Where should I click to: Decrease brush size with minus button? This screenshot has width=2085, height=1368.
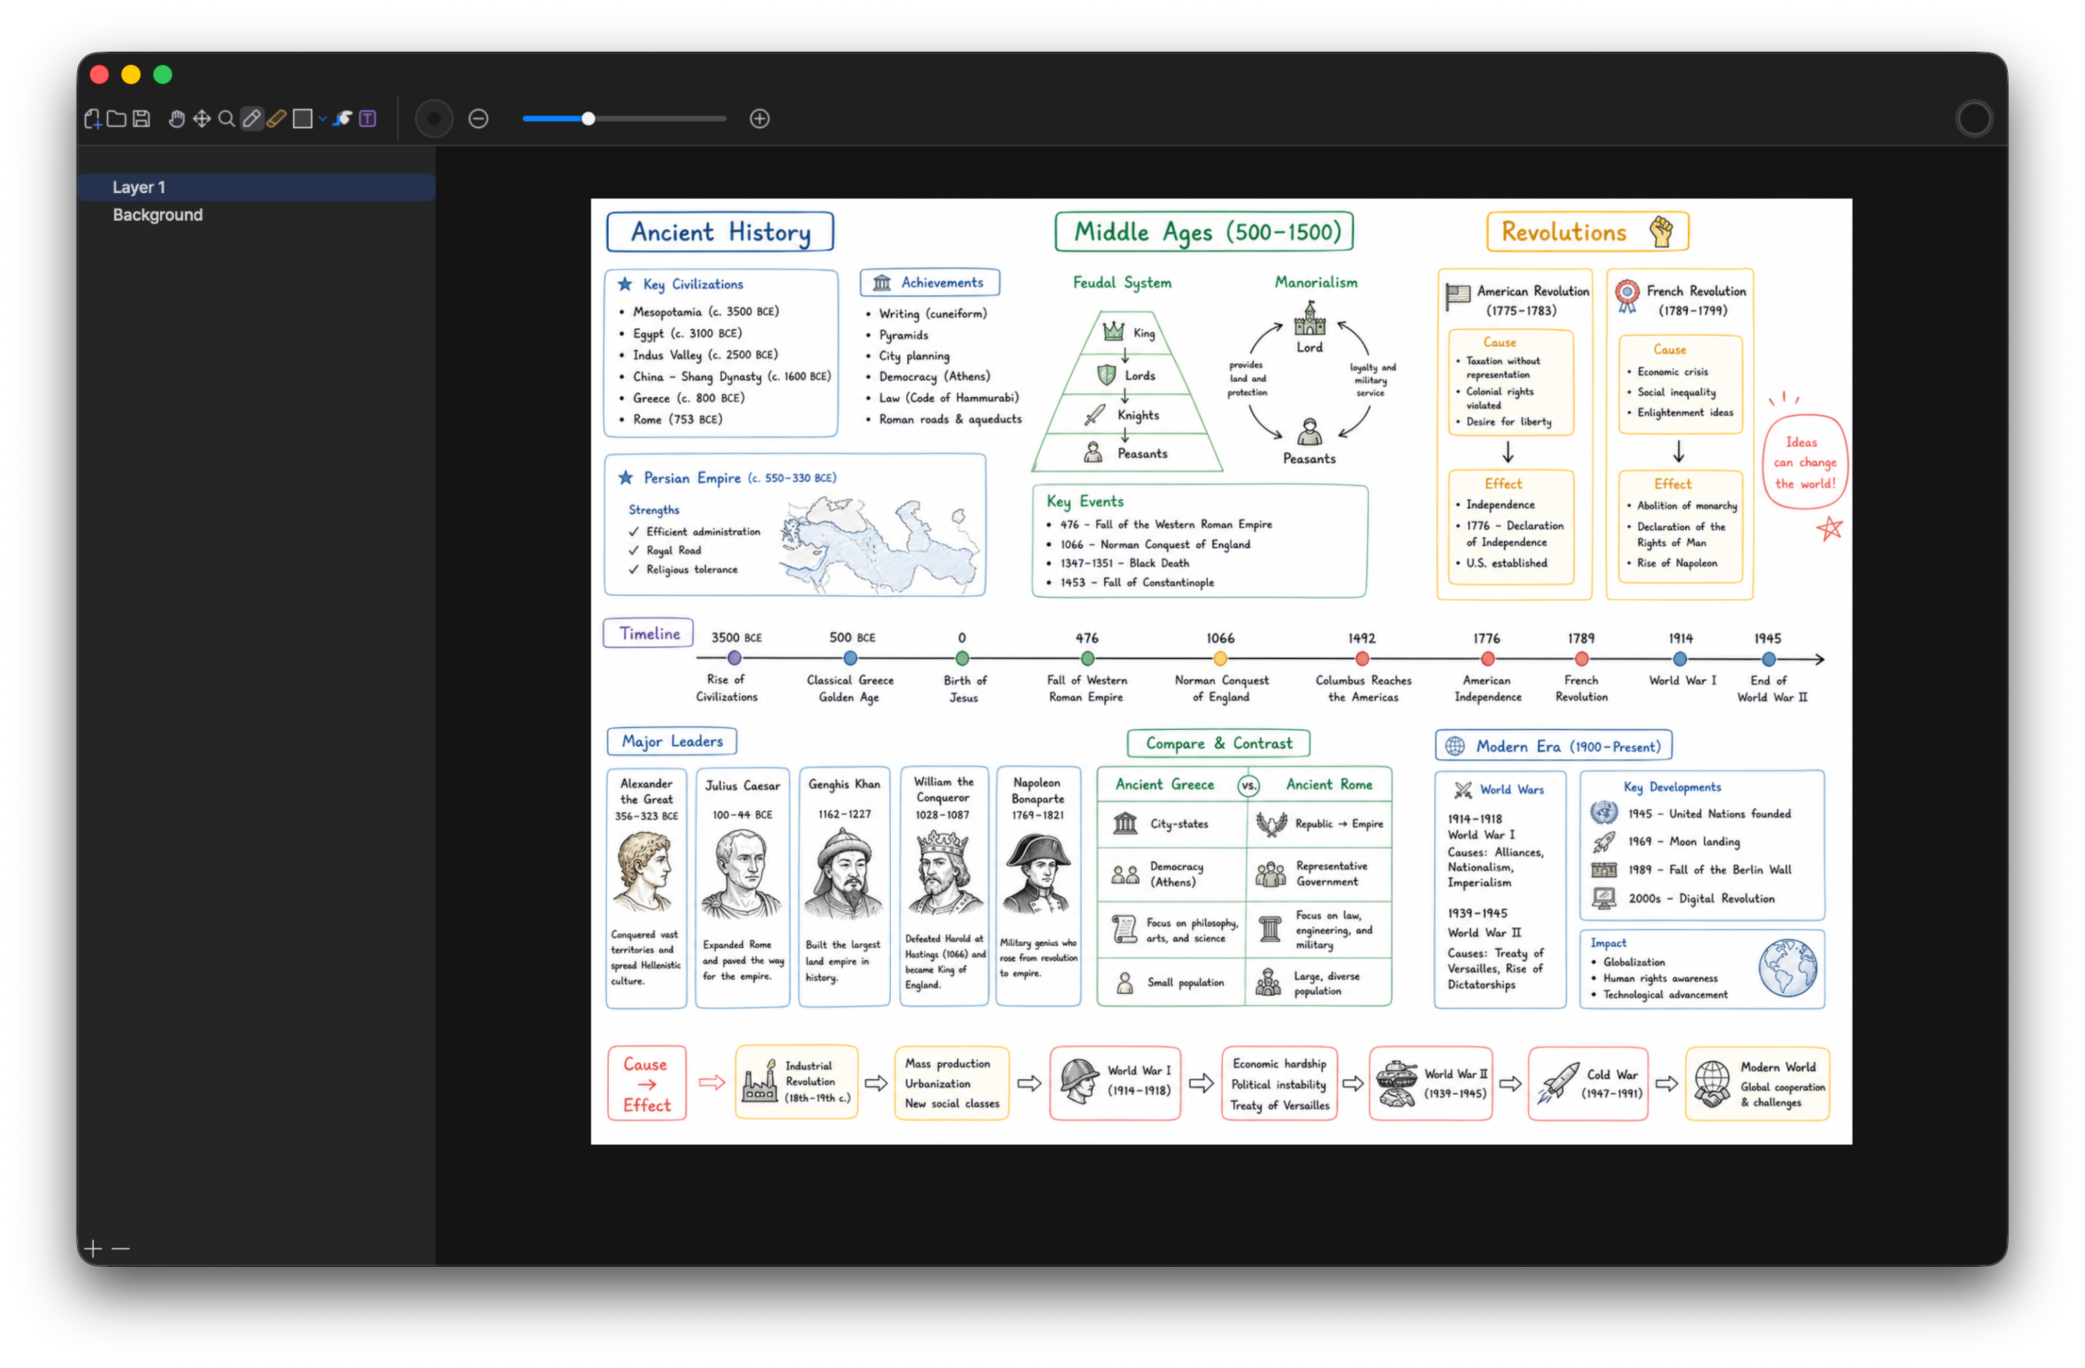tap(479, 119)
